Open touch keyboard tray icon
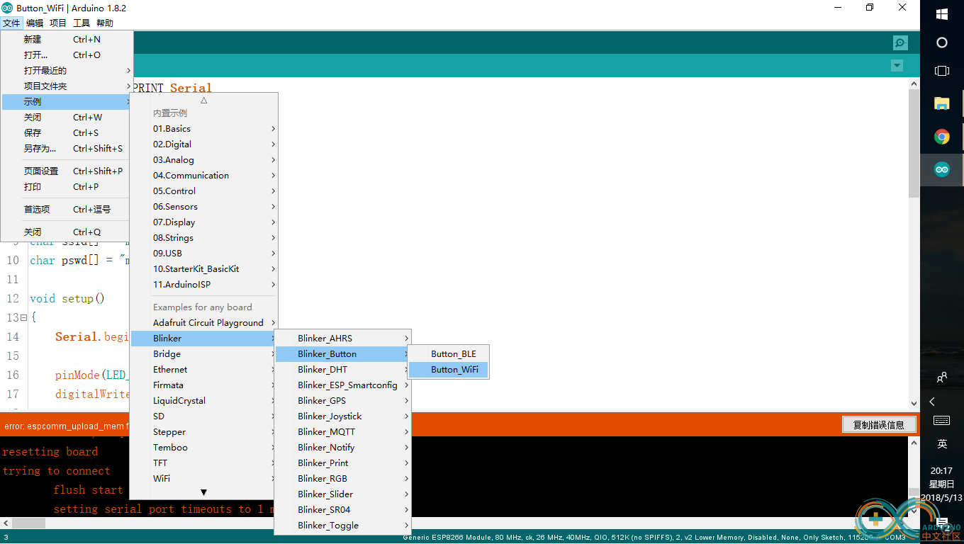This screenshot has width=964, height=544. pyautogui.click(x=942, y=421)
